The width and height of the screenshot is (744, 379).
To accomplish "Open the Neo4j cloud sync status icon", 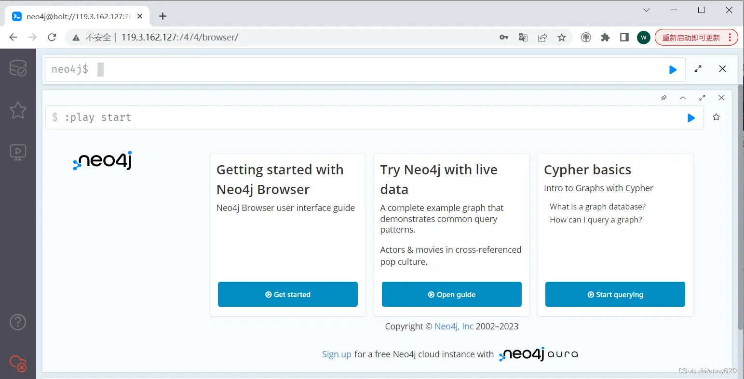I will pyautogui.click(x=18, y=363).
